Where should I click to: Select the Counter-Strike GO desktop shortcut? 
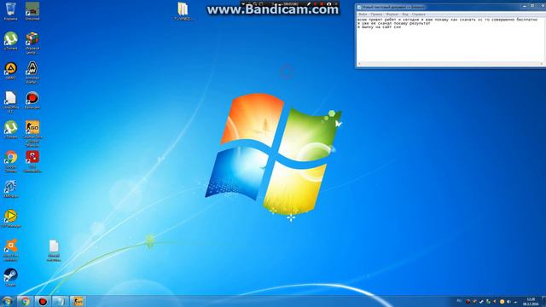coord(32,134)
